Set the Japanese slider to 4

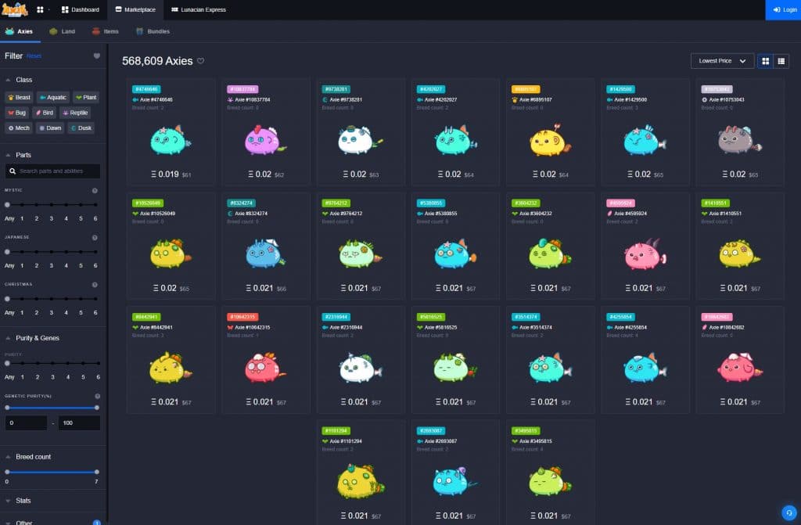coord(66,252)
